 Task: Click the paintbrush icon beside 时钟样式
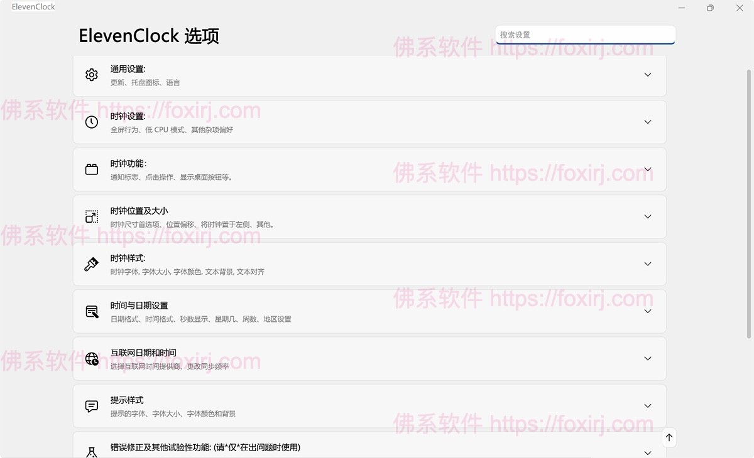coord(92,264)
